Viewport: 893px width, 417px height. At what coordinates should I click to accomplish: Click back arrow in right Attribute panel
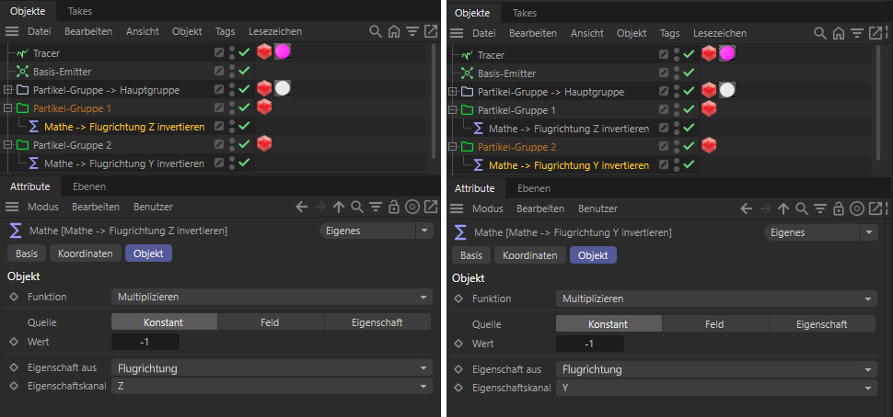click(746, 209)
